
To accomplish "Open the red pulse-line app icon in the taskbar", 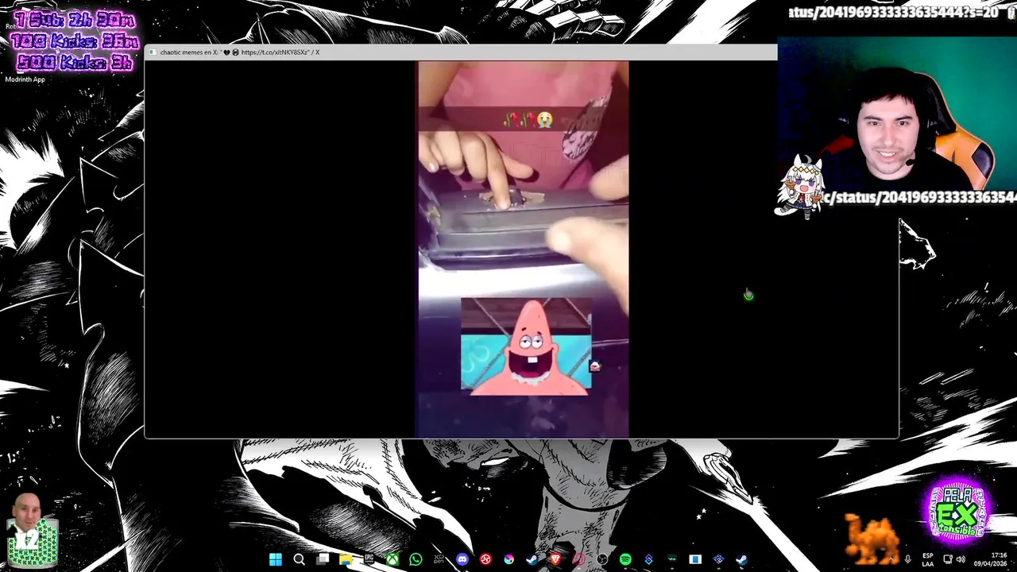I will (x=485, y=559).
